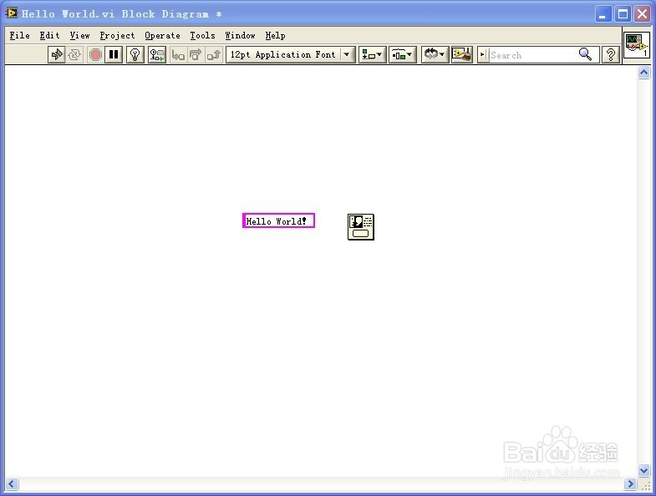Click the Step Out button
The image size is (656, 496).
tap(213, 55)
